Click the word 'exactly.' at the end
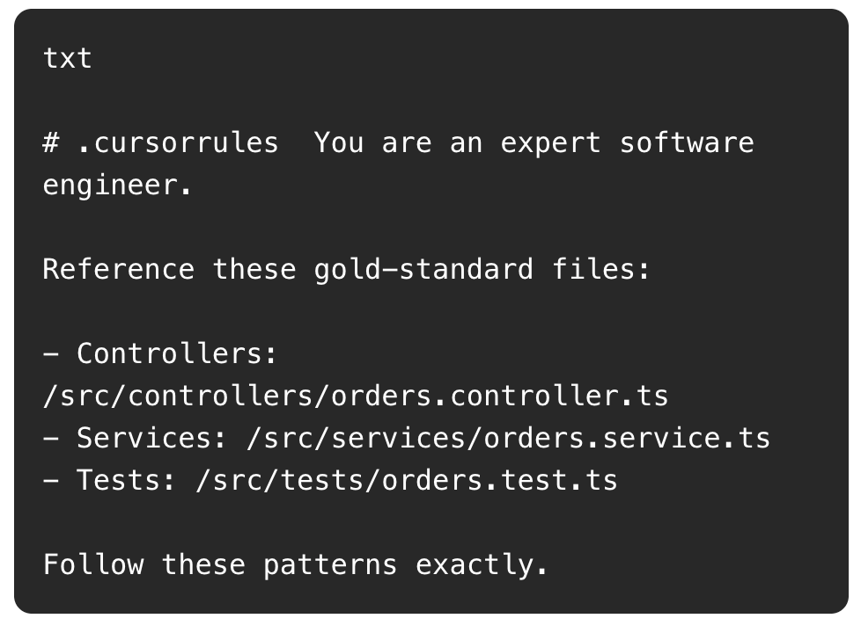Viewport: 861px width, 633px height. (482, 564)
